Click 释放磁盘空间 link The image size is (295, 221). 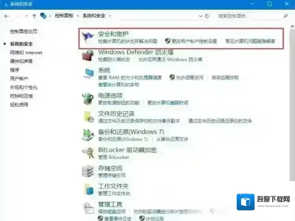click(112, 211)
